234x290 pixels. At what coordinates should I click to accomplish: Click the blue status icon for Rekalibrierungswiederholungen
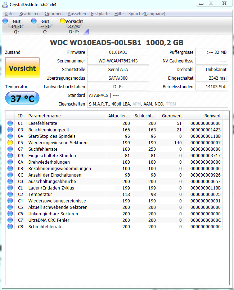pyautogui.click(x=10, y=168)
